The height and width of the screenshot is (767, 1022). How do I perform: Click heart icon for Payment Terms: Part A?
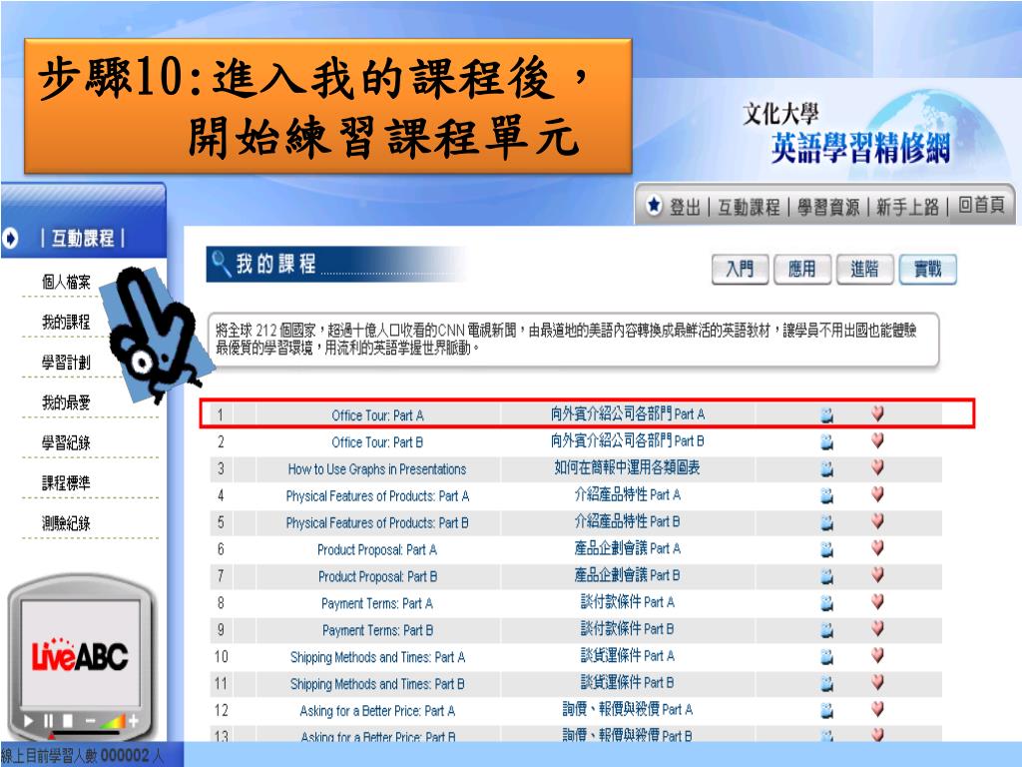(878, 601)
